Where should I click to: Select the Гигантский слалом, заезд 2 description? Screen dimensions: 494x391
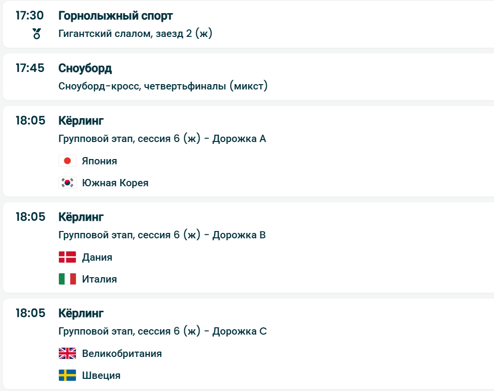pos(135,34)
